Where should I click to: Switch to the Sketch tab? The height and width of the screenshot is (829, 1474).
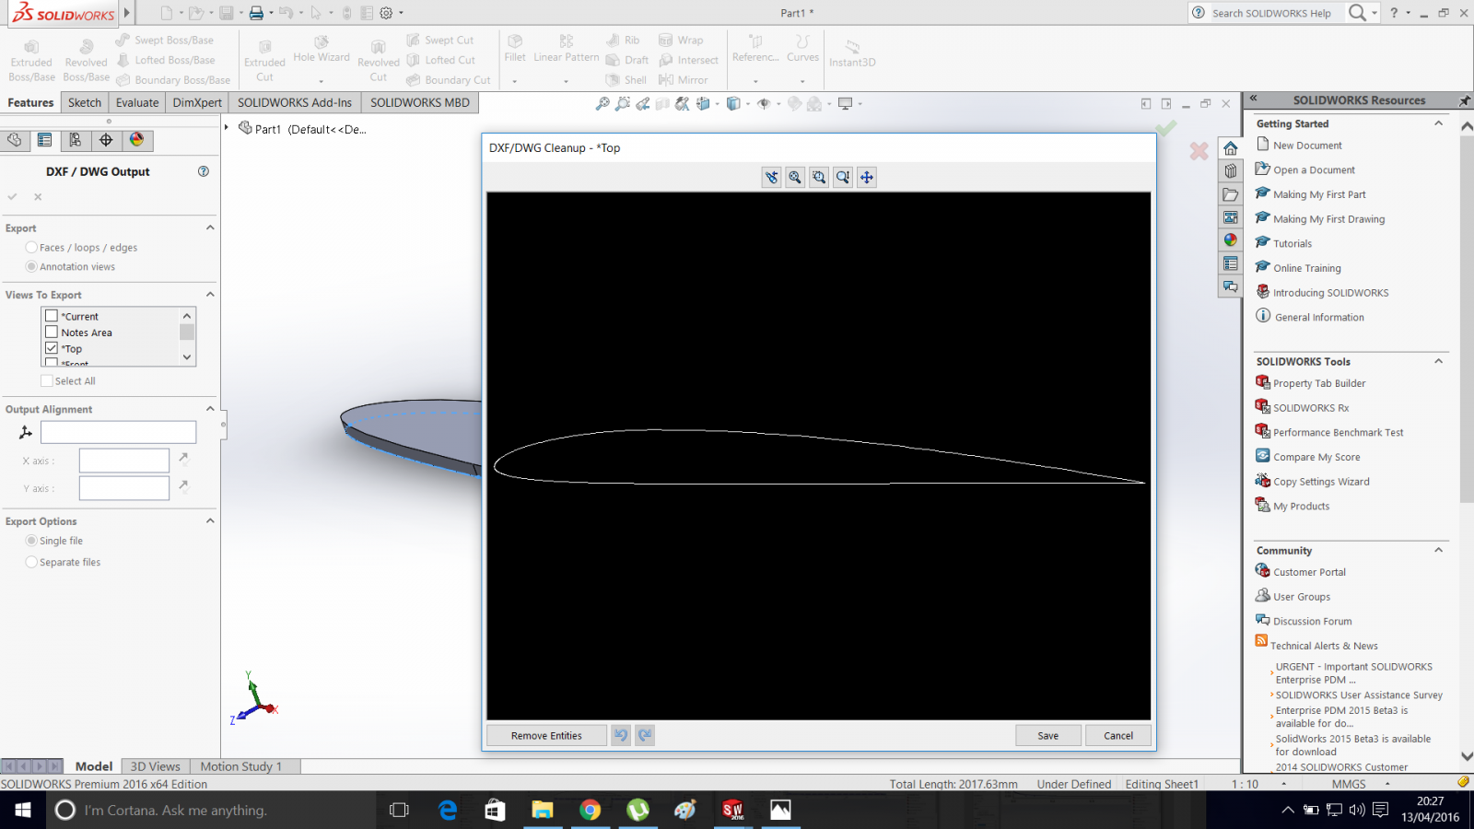pyautogui.click(x=85, y=102)
